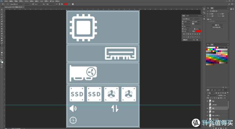Select the Zoom tool in the left toolbox

point(2,55)
